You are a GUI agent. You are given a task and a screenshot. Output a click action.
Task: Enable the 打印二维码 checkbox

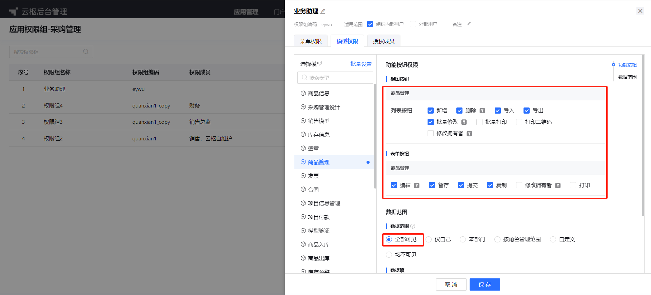tap(519, 122)
